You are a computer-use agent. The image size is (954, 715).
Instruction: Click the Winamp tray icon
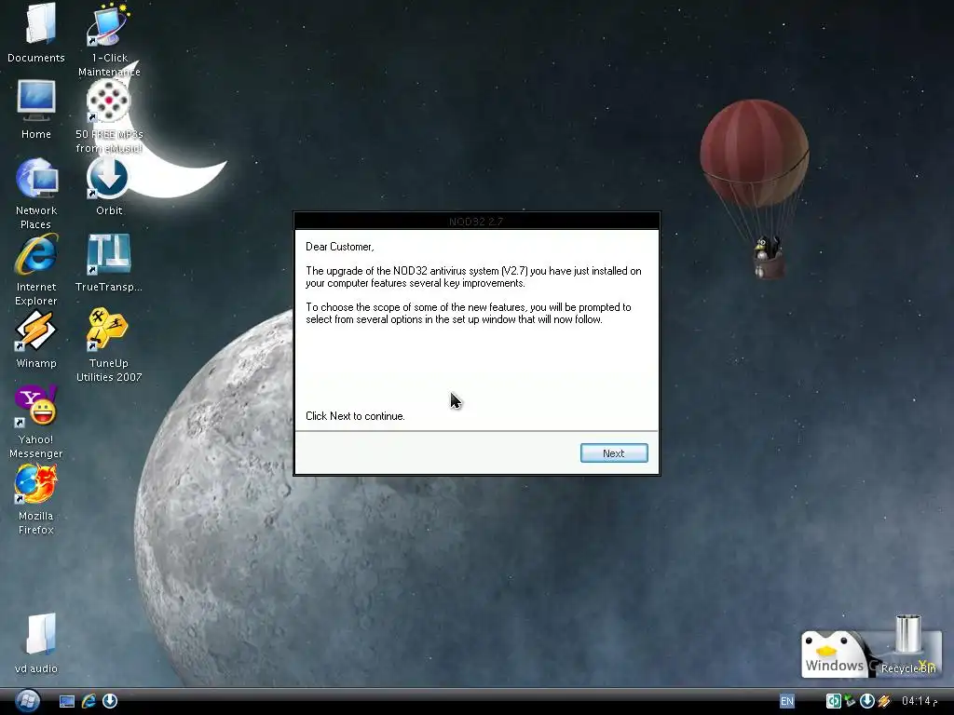pyautogui.click(x=884, y=702)
